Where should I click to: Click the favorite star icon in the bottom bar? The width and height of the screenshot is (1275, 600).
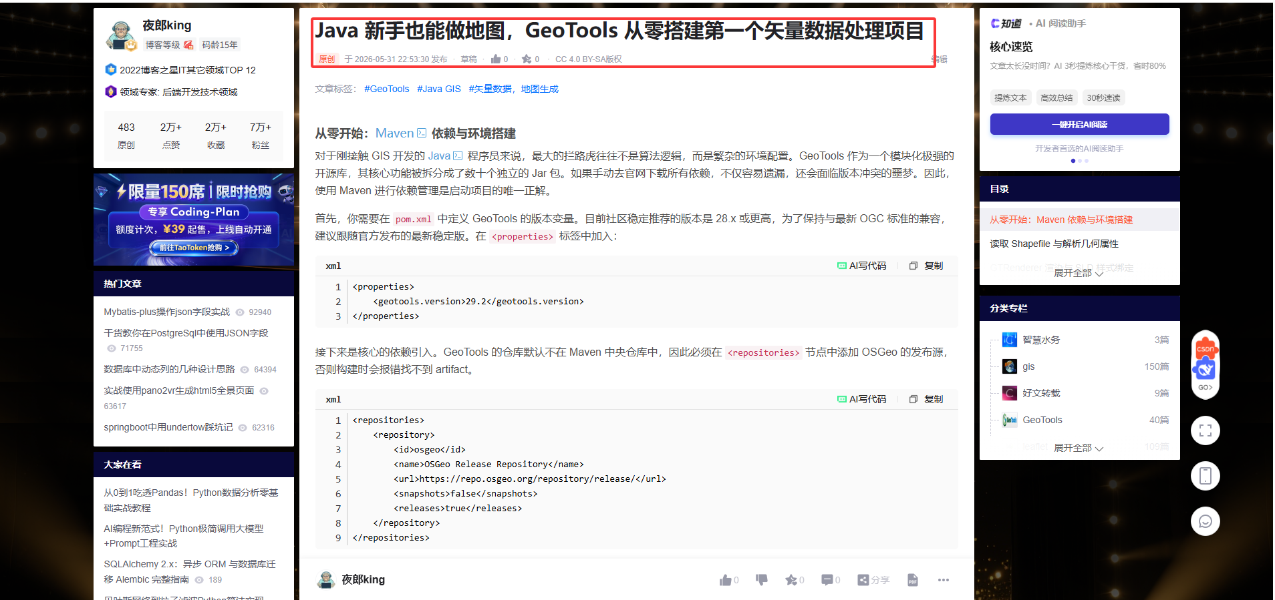pyautogui.click(x=791, y=580)
